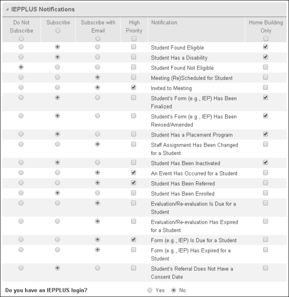Viewport: 289px width, 297px height.
Task: Select Yes for having an IEPPLUS login
Action: click(x=150, y=291)
